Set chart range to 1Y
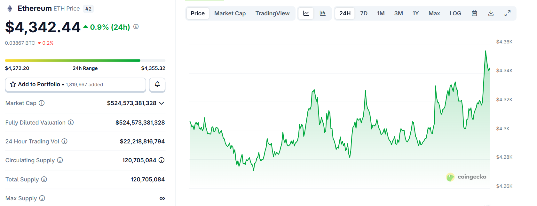The image size is (537, 206). pos(415,13)
